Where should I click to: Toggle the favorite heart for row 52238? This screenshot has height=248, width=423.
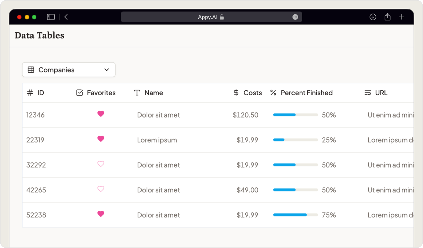[x=101, y=214]
